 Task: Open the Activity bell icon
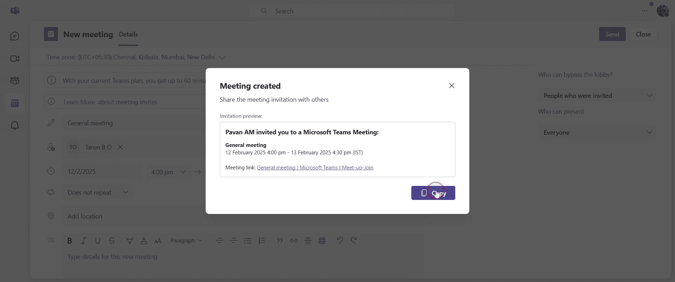click(x=15, y=126)
